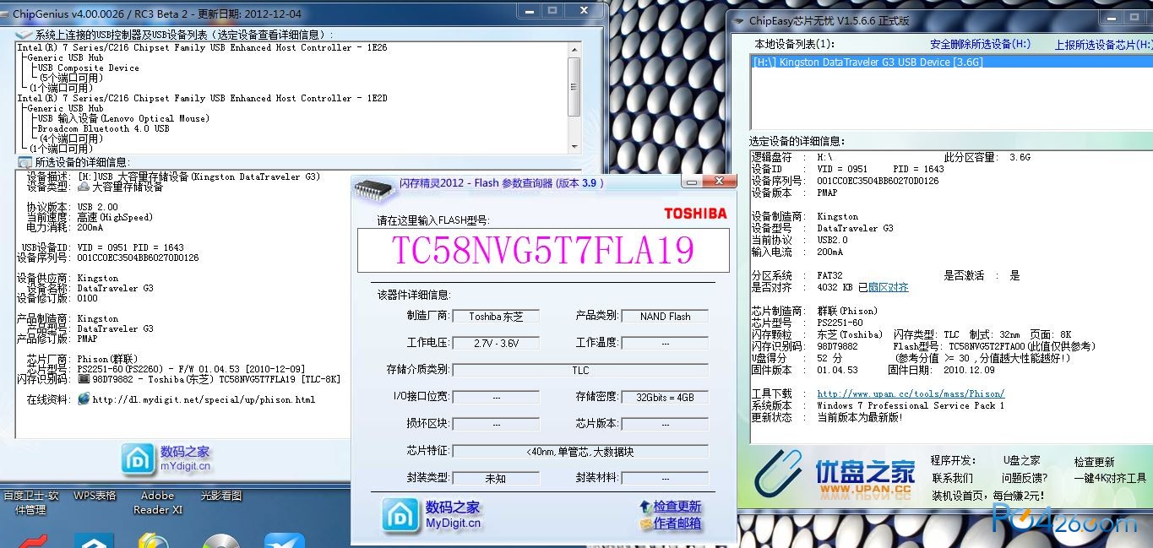Click the empty 工作温度 field
1153x548 pixels.
click(665, 344)
